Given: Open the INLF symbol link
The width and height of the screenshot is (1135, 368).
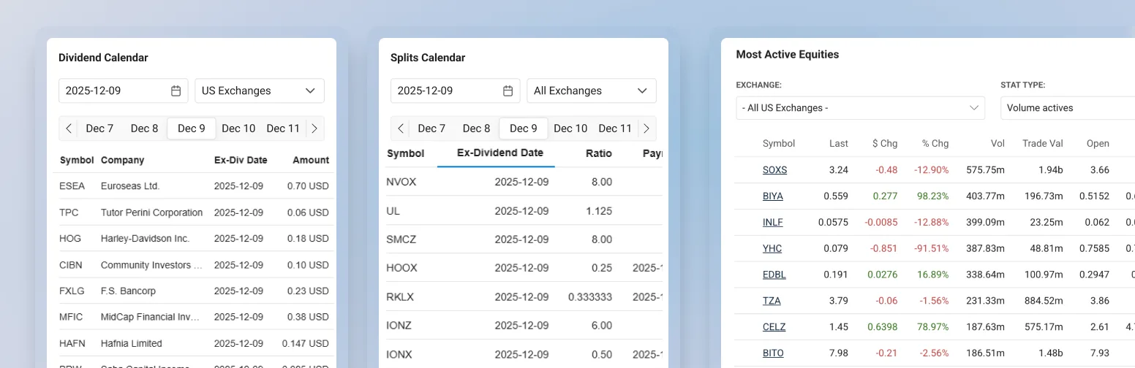Looking at the screenshot, I should point(772,223).
